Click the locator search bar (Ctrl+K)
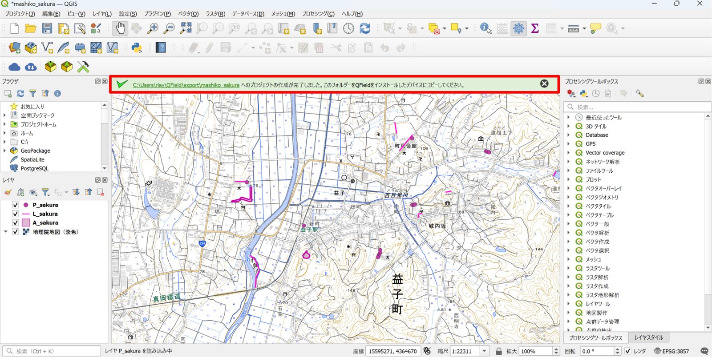This screenshot has width=712, height=357. coord(51,351)
